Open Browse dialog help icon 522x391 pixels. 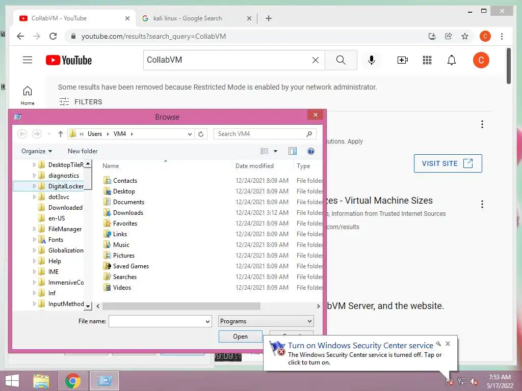click(310, 151)
